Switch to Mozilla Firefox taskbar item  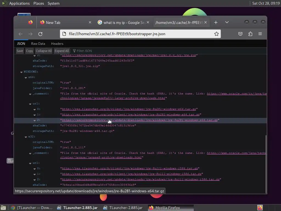[x=171, y=208]
